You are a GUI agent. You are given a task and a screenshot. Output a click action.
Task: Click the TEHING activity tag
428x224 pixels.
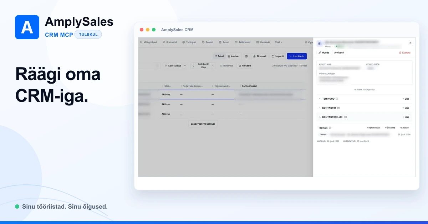coord(323,135)
